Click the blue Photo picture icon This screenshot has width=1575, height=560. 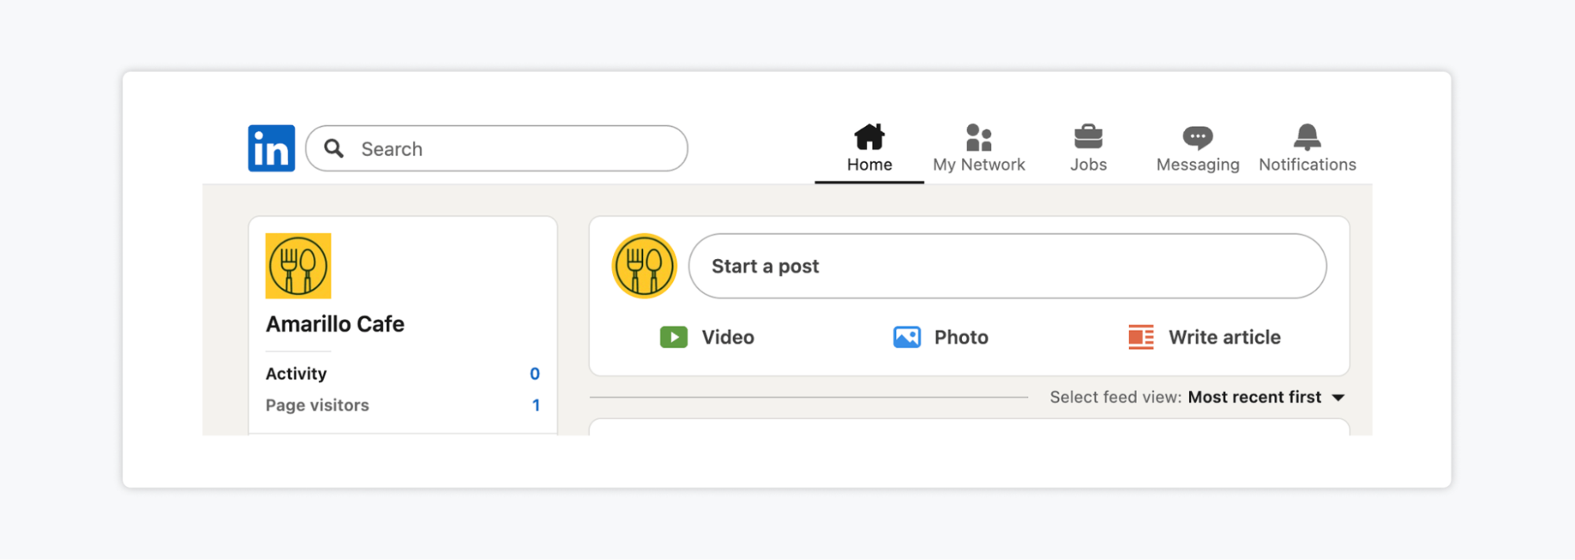coord(907,337)
